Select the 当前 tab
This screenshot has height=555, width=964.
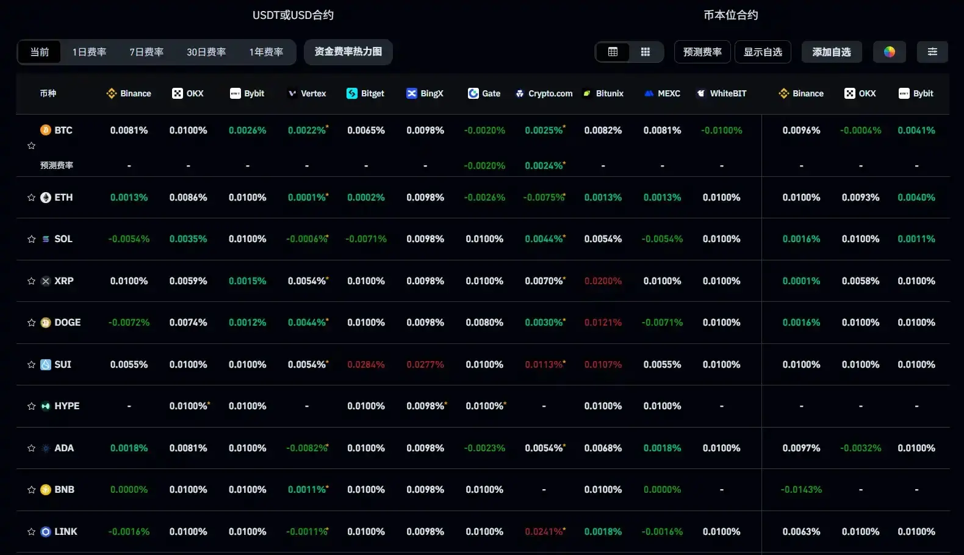(x=40, y=52)
